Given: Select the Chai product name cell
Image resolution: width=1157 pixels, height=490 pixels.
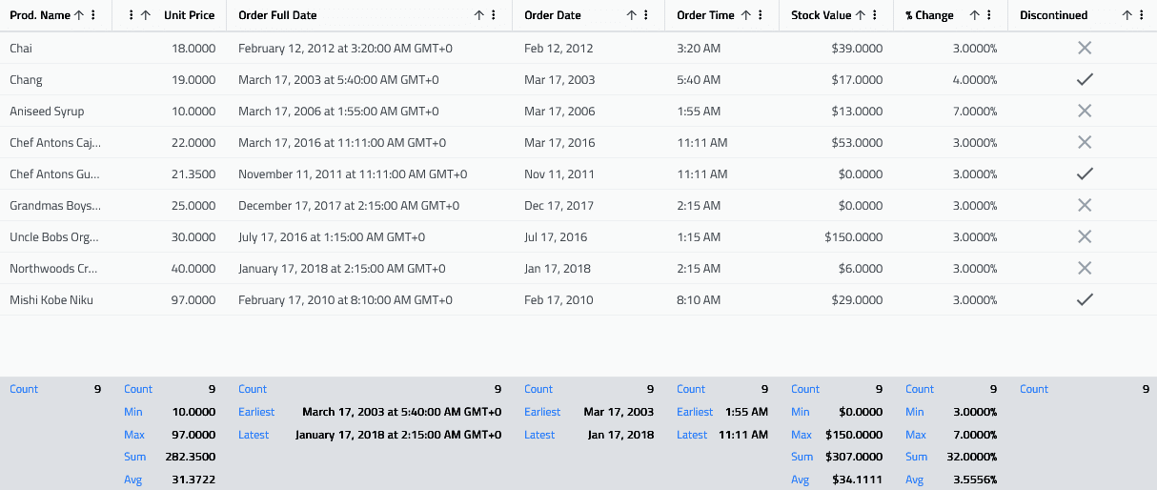Looking at the screenshot, I should (56, 48).
